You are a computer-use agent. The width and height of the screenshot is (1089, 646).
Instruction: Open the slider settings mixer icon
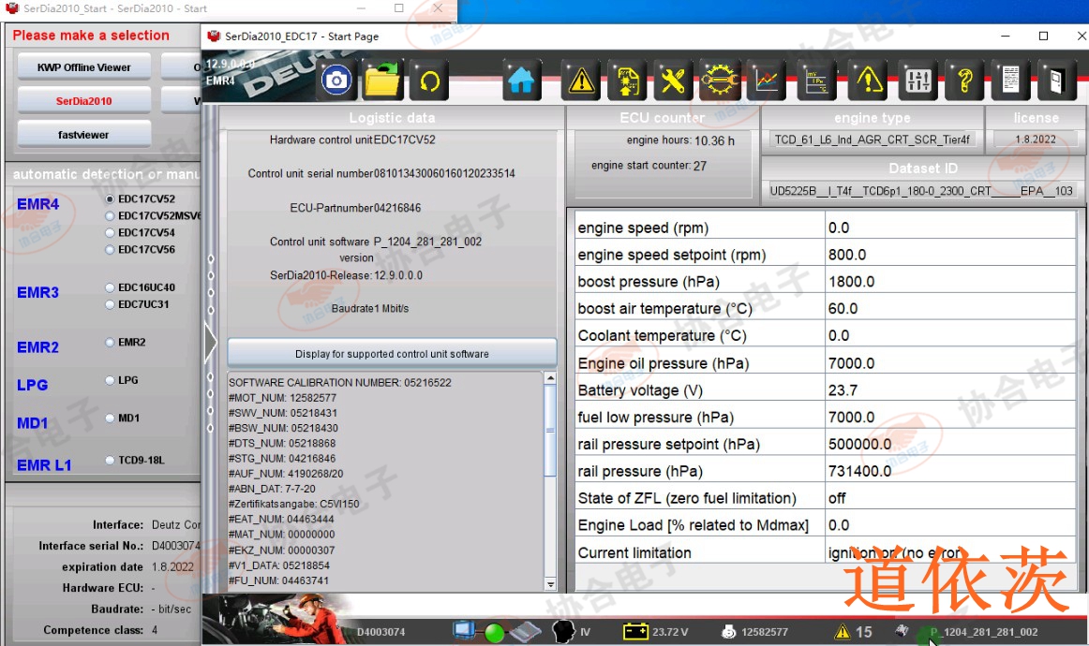point(918,81)
